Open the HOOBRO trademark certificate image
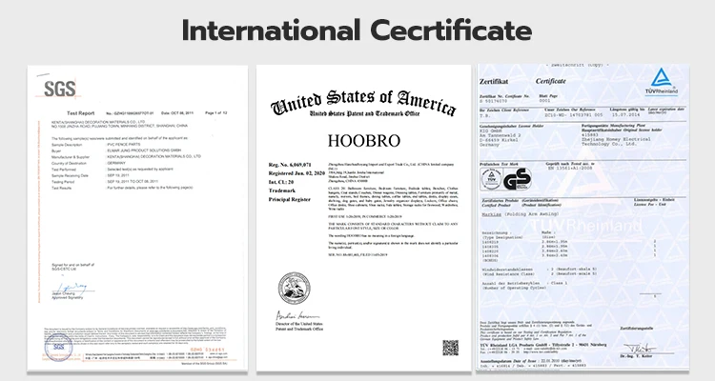This screenshot has width=715, height=381. pyautogui.click(x=363, y=218)
